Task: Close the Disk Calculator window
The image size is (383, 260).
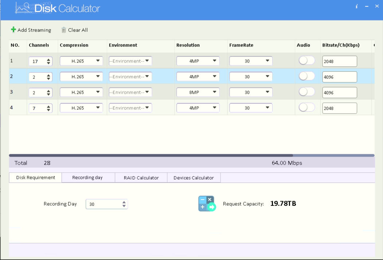Action: click(x=377, y=7)
